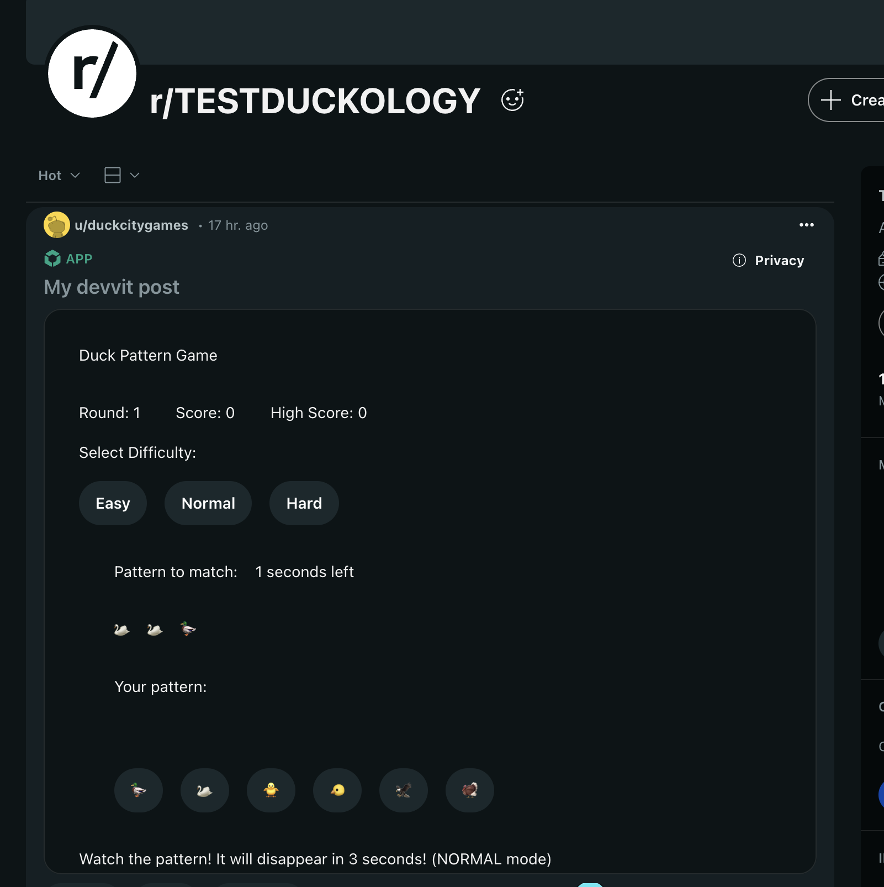Click the duckcitygames user avatar
Viewport: 884px width, 887px height.
(57, 225)
